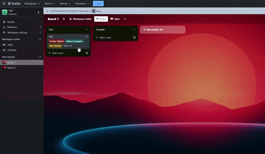Open the Test list actions ellipsis menu
265x154 pixels.
(x=87, y=29)
